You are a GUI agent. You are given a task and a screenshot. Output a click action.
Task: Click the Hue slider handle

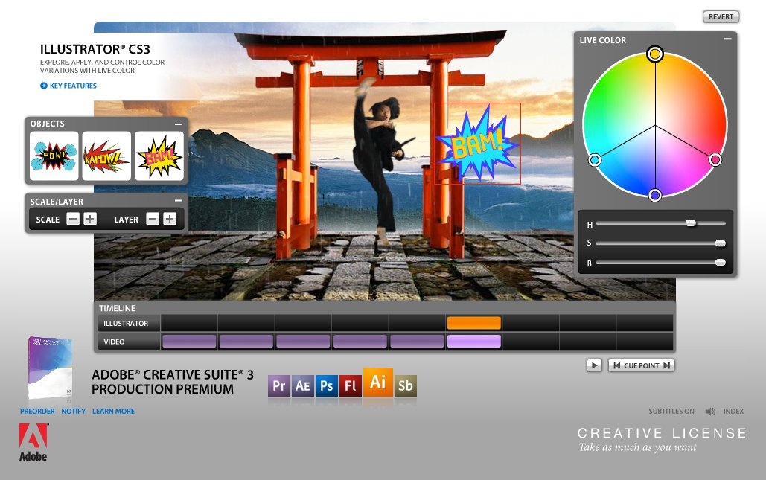pos(691,223)
